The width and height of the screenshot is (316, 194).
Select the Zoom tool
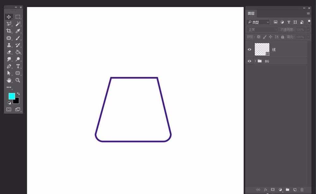(x=18, y=80)
